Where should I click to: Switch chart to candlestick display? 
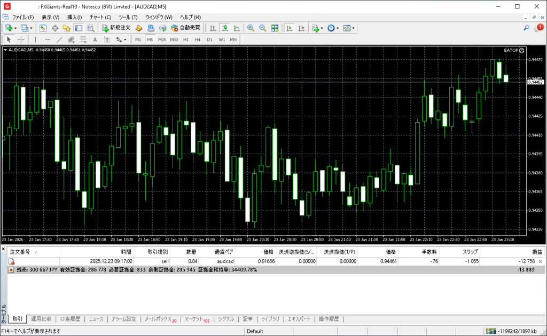point(224,28)
